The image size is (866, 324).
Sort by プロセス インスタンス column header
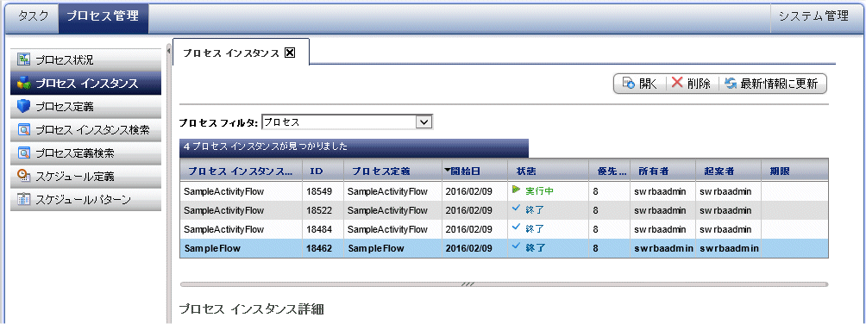(241, 171)
